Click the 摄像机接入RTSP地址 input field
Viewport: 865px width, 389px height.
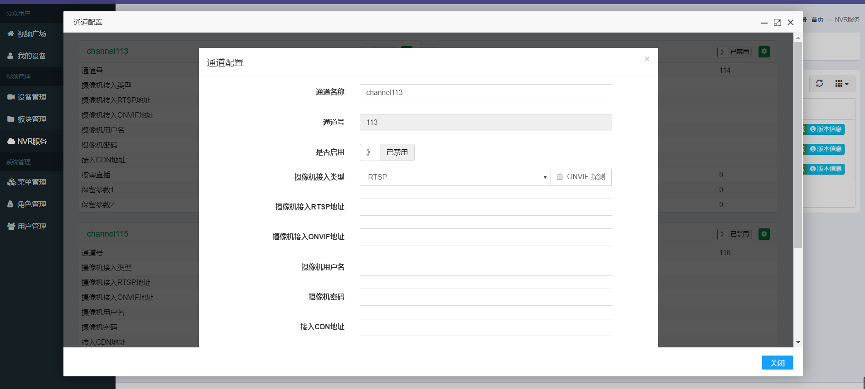pos(486,207)
